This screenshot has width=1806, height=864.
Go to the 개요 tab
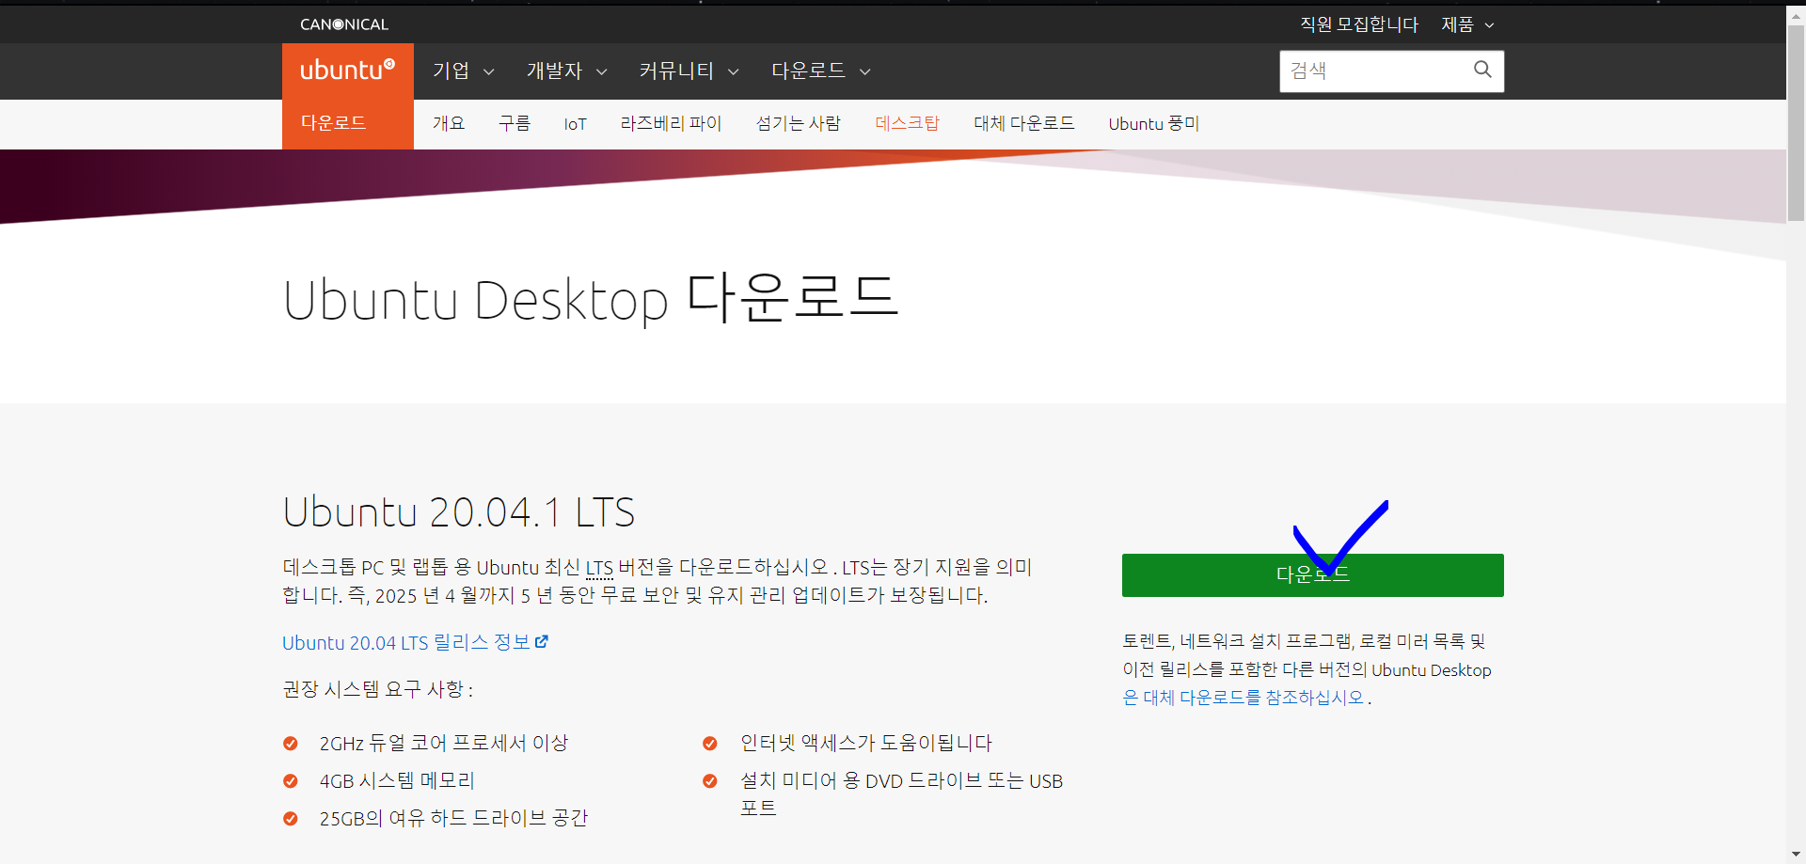pos(449,123)
